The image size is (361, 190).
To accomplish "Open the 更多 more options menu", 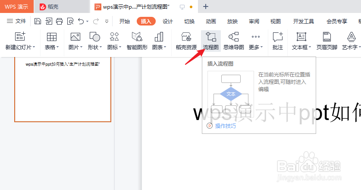I will (x=256, y=41).
